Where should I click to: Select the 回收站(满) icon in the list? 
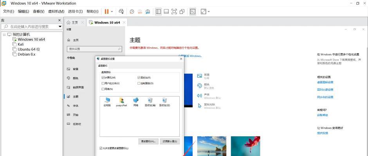coord(150,102)
